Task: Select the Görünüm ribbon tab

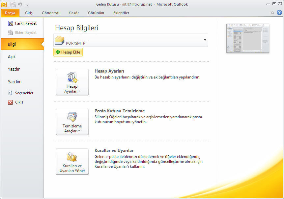Action: (x=96, y=13)
